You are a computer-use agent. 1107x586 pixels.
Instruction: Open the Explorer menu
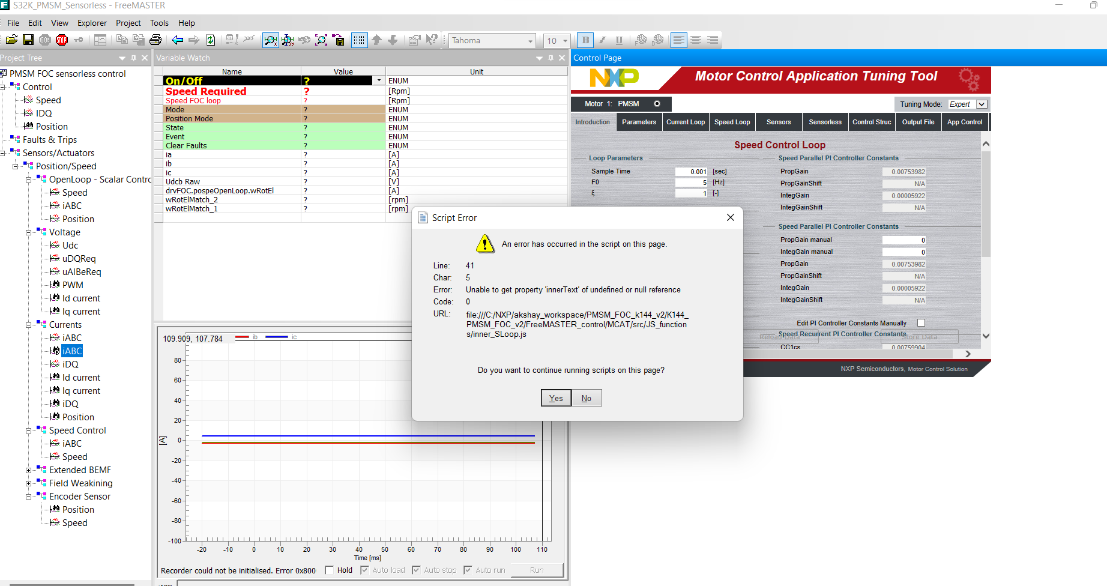(x=92, y=23)
